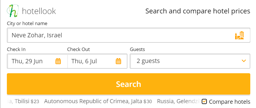This screenshot has width=256, height=108.
Task: Click the orange Guests chevron arrow
Action: click(x=244, y=61)
